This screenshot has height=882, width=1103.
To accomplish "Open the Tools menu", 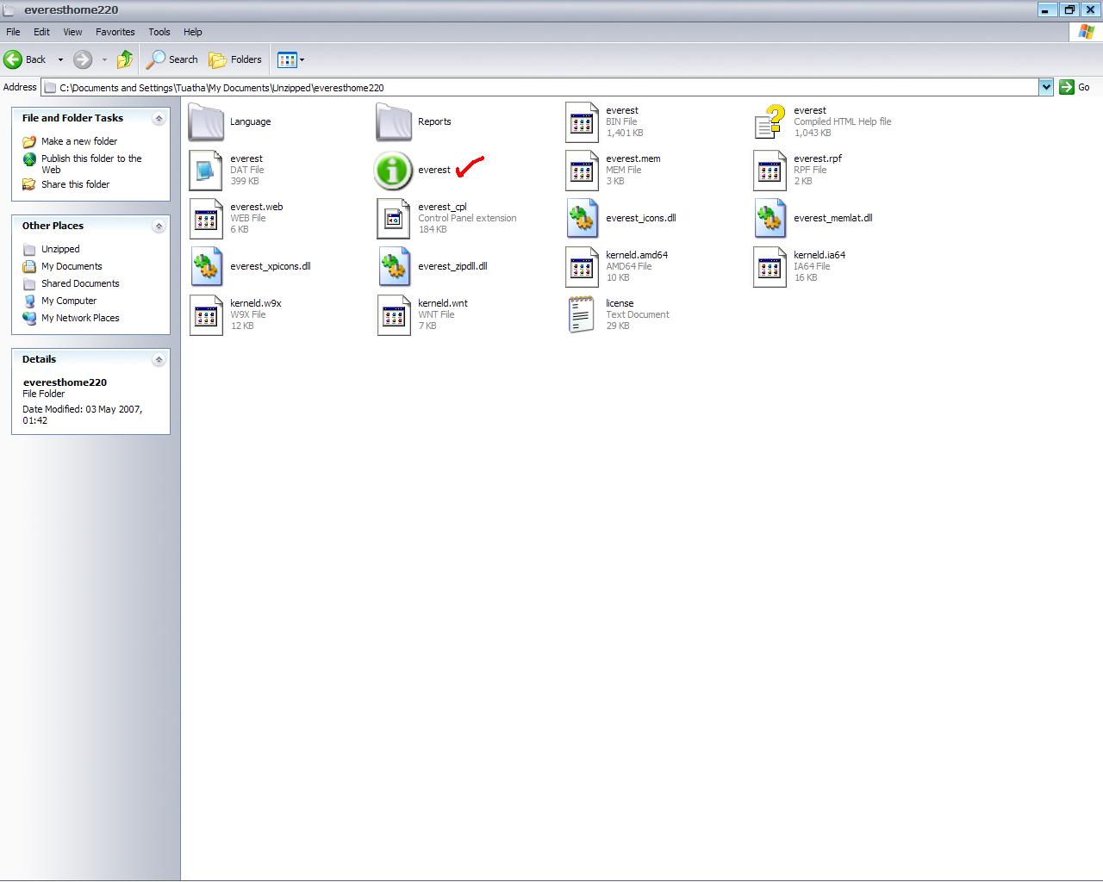I will 159,32.
